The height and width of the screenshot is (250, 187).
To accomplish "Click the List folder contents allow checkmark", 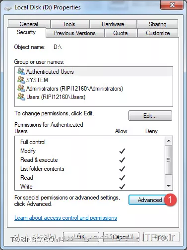I will pos(122,169).
